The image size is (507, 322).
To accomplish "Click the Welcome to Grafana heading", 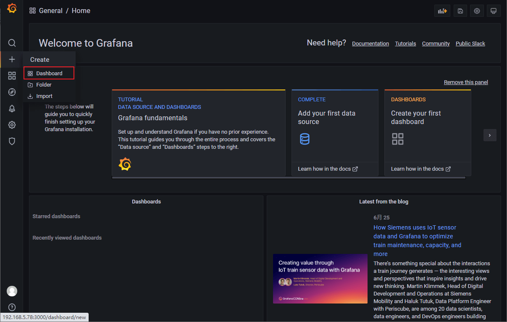I will click(x=86, y=43).
